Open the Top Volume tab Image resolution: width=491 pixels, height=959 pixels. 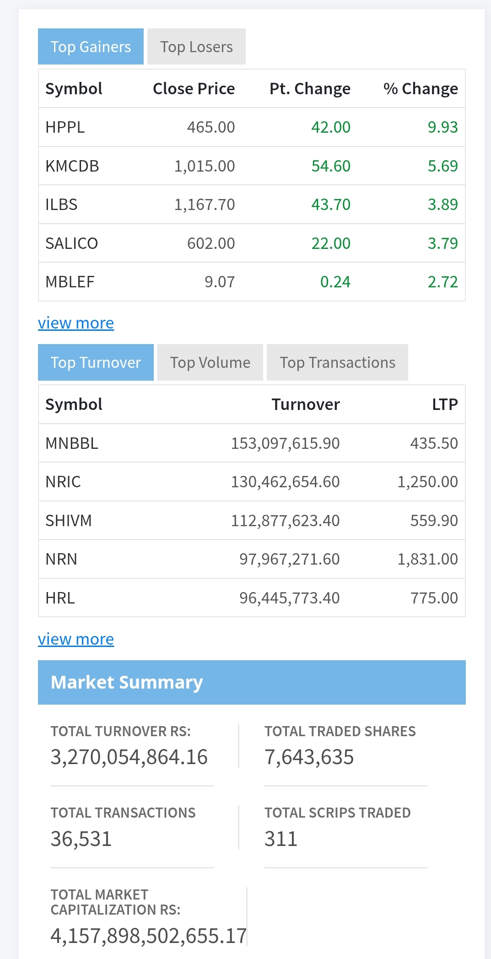pos(210,362)
